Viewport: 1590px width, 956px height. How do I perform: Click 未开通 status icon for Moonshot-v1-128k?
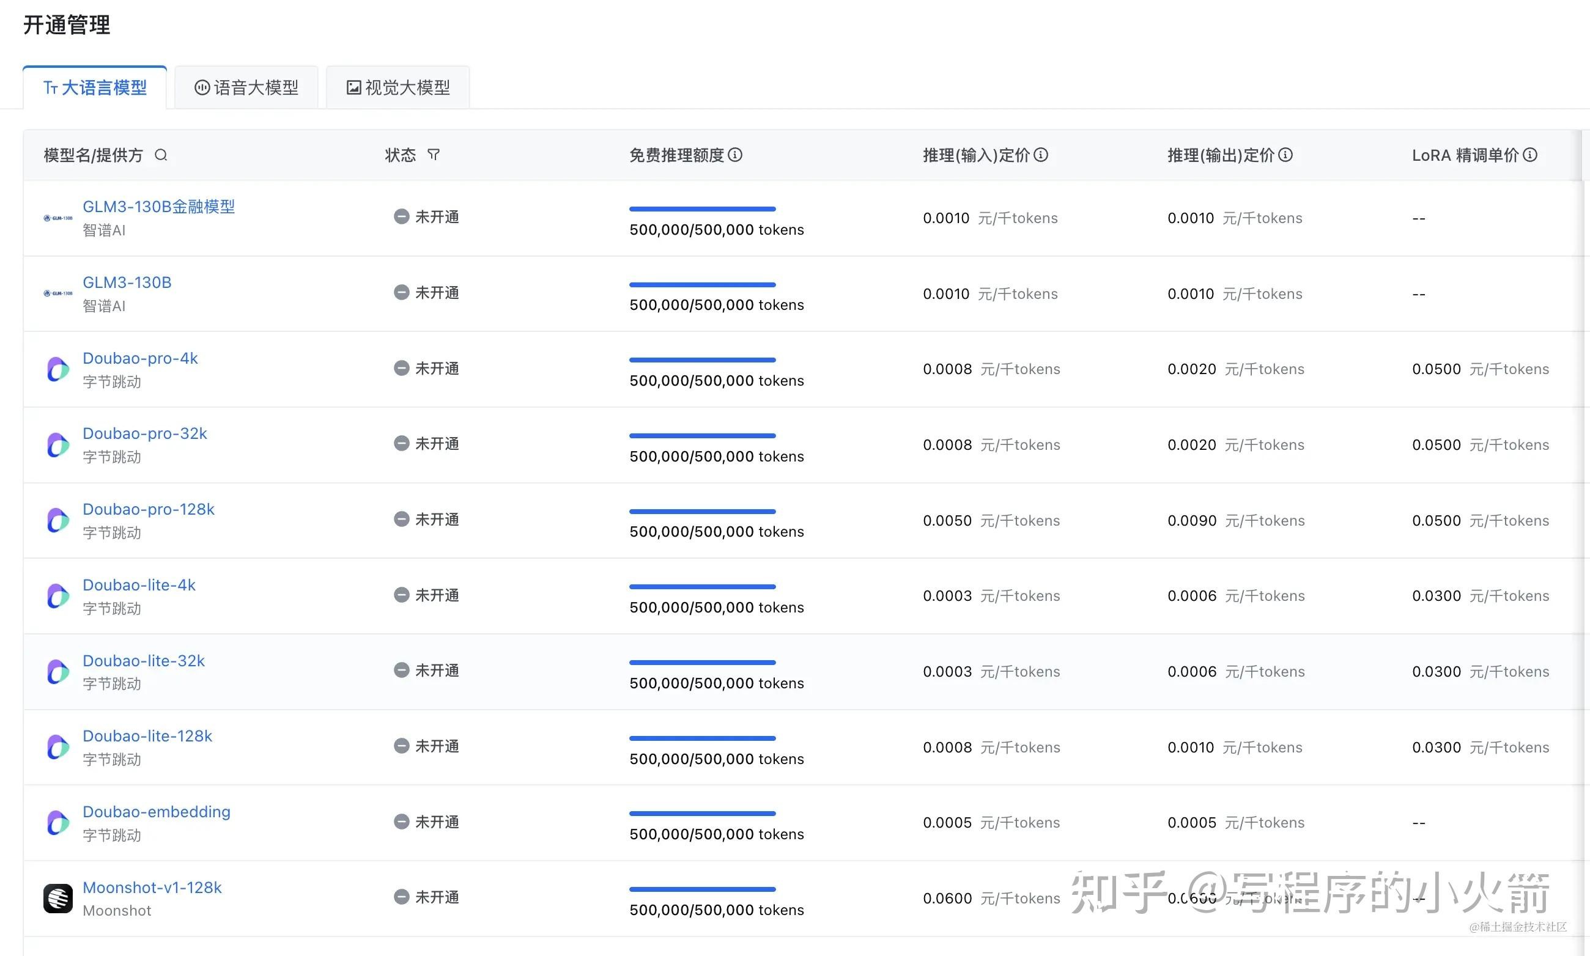click(x=402, y=897)
